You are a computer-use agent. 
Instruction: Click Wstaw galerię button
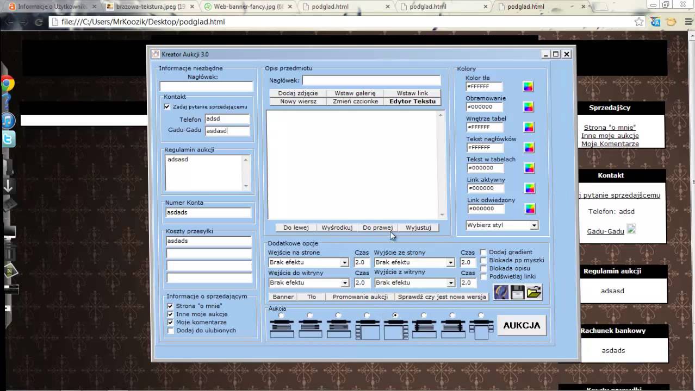[x=355, y=93]
